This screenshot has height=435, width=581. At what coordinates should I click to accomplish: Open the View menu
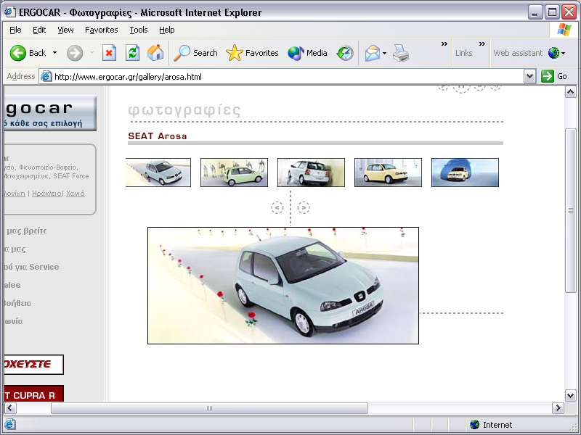pyautogui.click(x=65, y=30)
